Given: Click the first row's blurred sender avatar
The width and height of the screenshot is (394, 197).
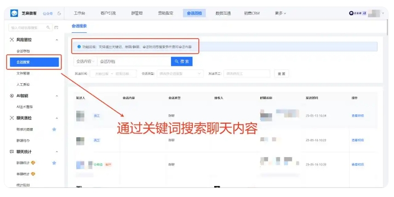Looking at the screenshot, I should (x=80, y=115).
